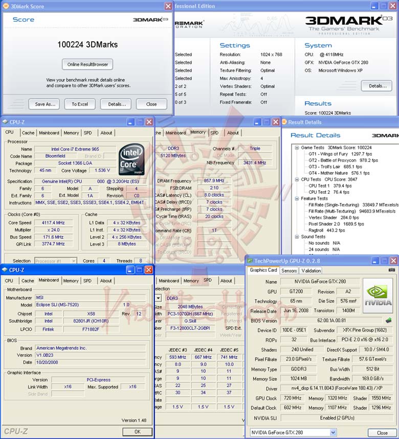Click title icon of CPU-Z Processor window
The height and width of the screenshot is (439, 399).
click(5, 122)
